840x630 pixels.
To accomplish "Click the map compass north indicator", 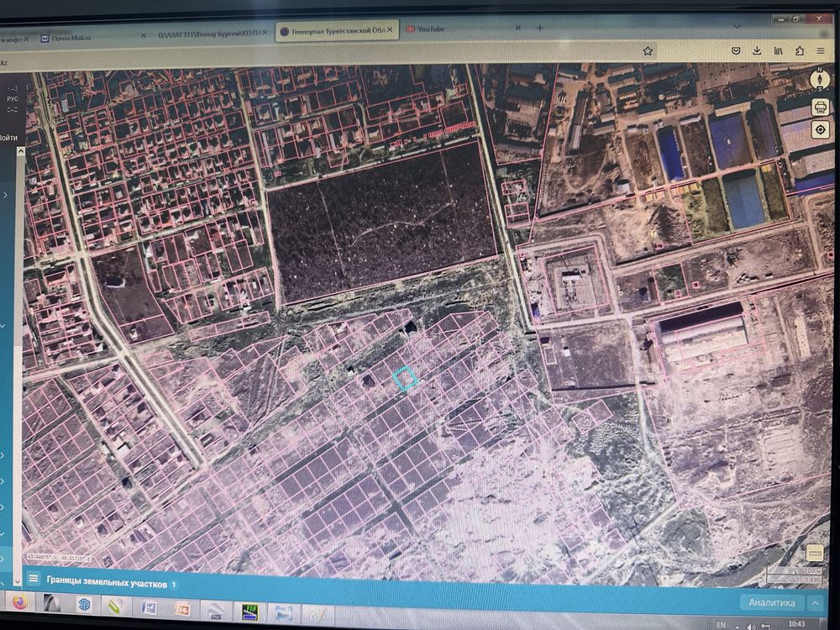I will [819, 79].
